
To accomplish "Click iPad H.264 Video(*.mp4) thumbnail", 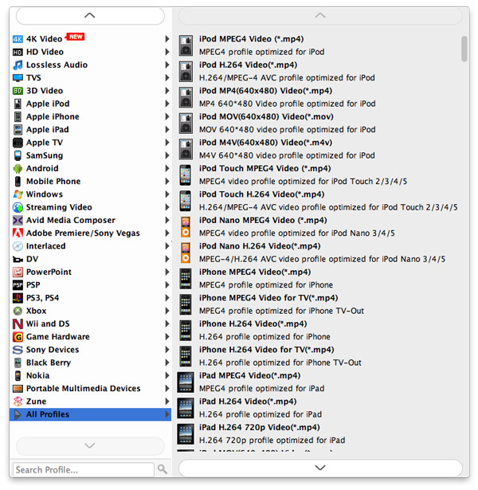I will (x=186, y=409).
